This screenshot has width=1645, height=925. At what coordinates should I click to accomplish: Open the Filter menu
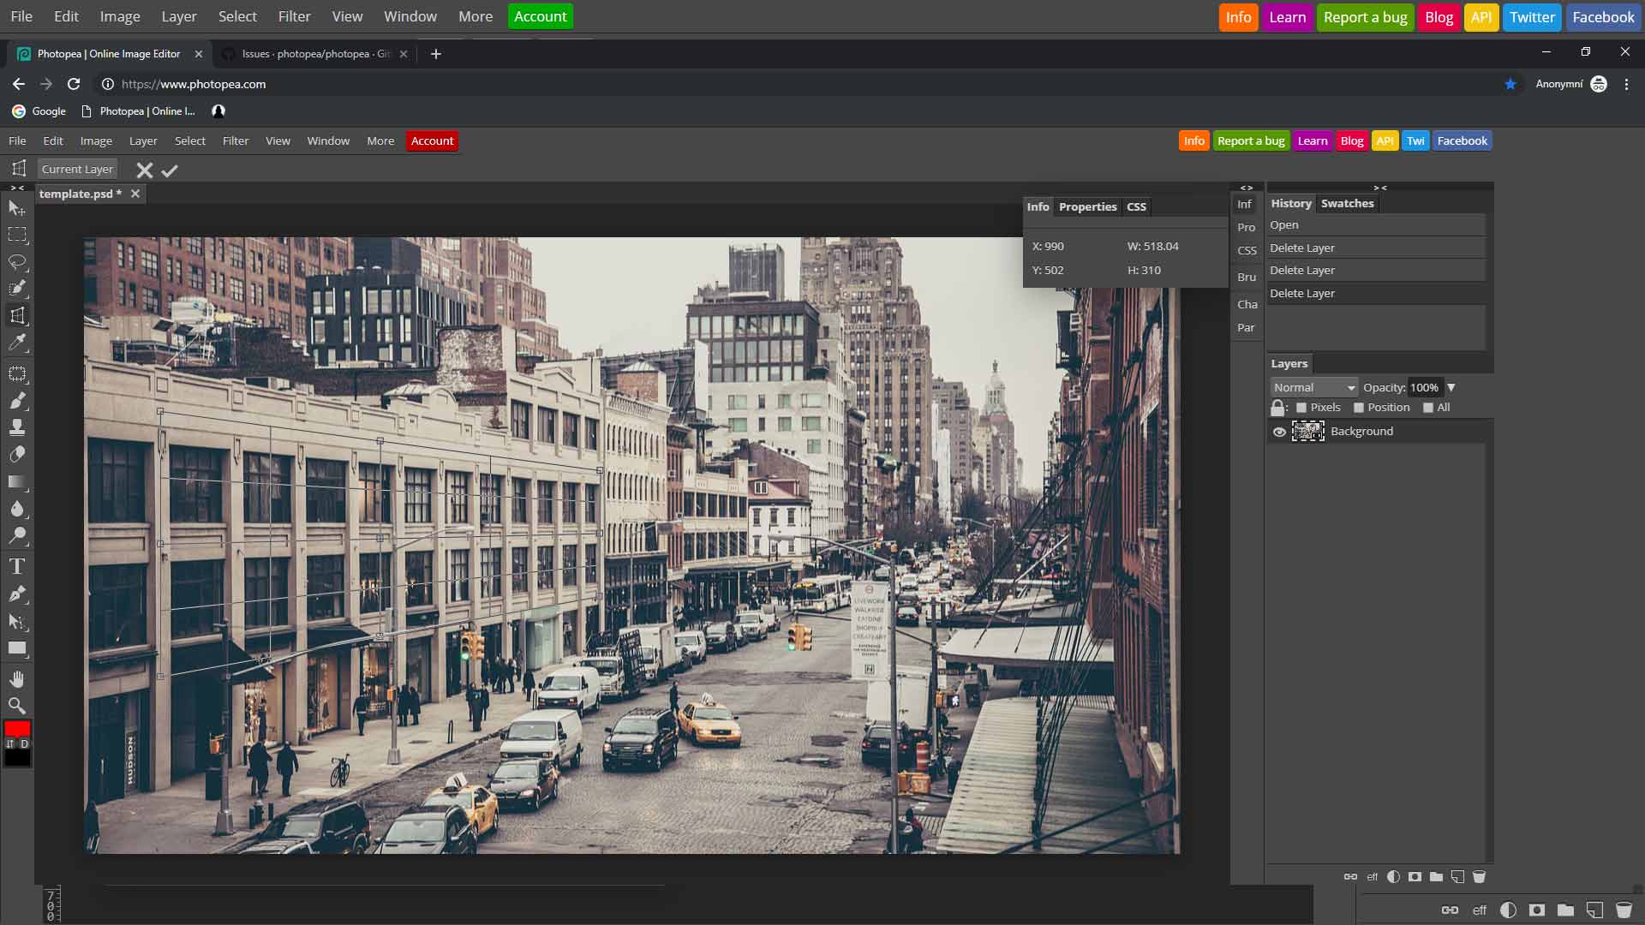tap(235, 140)
